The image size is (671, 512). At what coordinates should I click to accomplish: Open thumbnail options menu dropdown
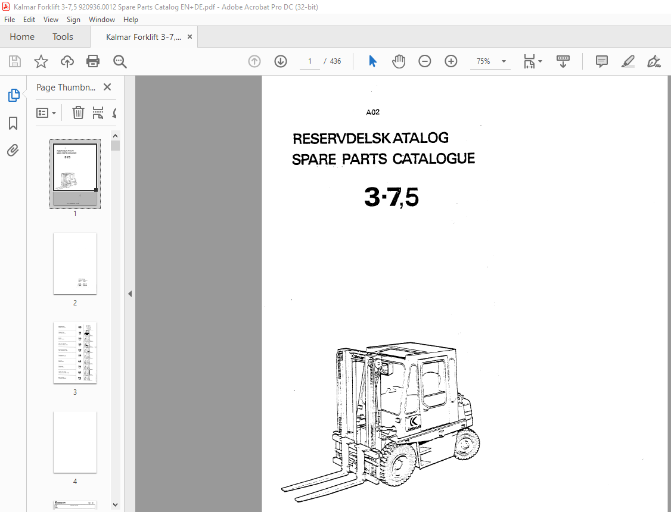pos(46,113)
